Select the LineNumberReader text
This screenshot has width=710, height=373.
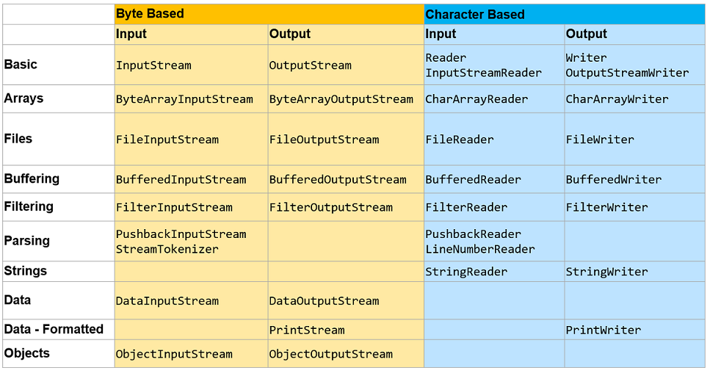(480, 249)
